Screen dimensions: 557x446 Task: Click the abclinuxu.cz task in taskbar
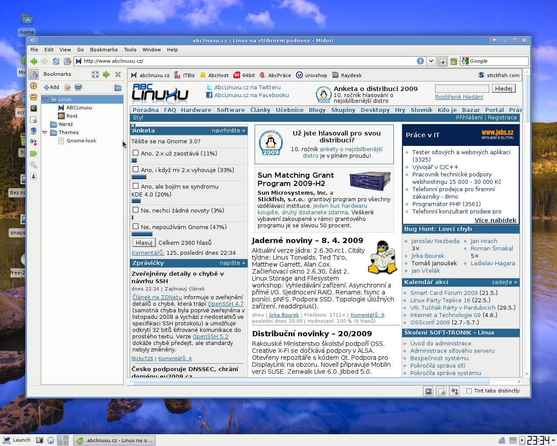click(114, 440)
